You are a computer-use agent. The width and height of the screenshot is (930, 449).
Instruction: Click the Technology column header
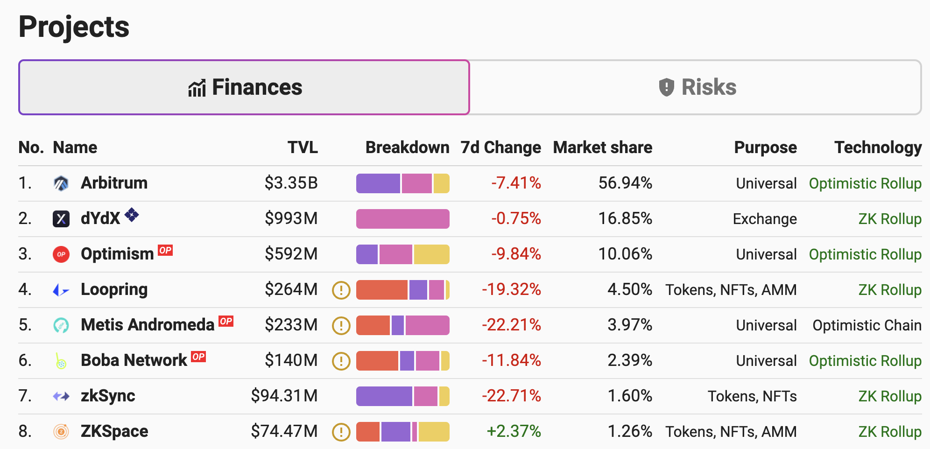coord(878,147)
